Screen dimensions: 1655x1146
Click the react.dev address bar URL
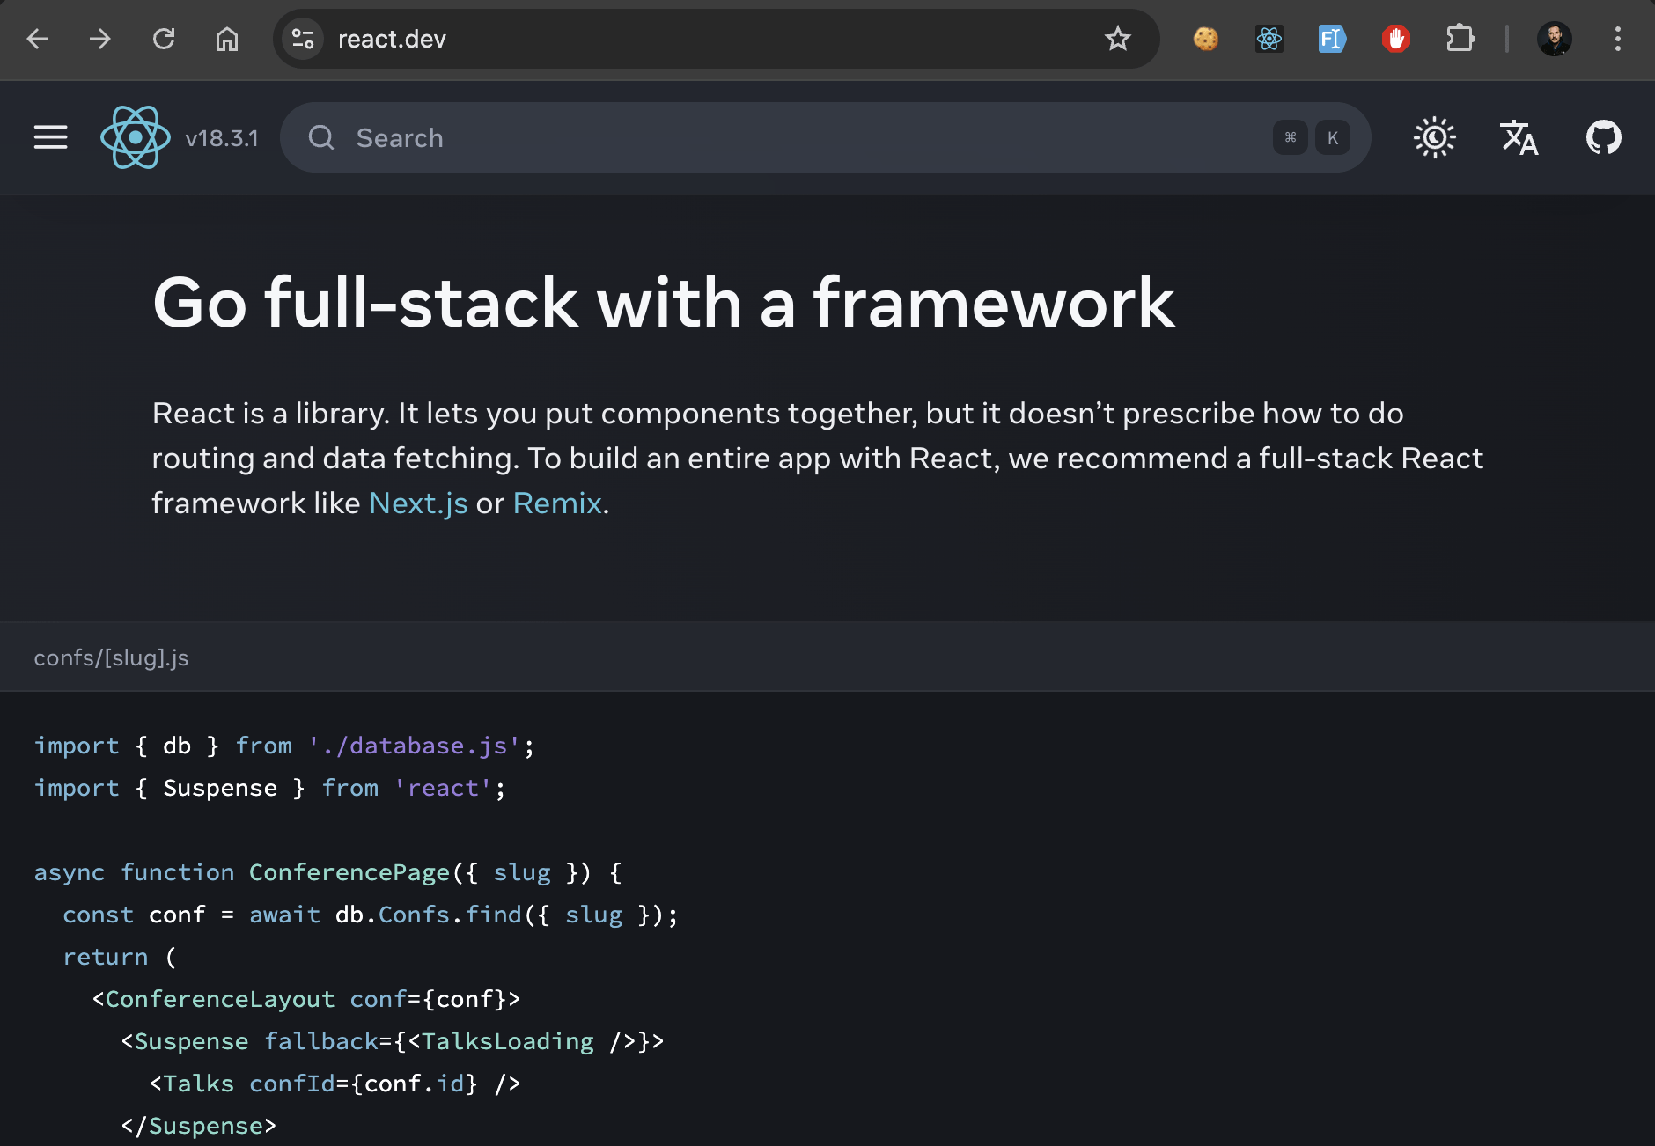point(392,39)
